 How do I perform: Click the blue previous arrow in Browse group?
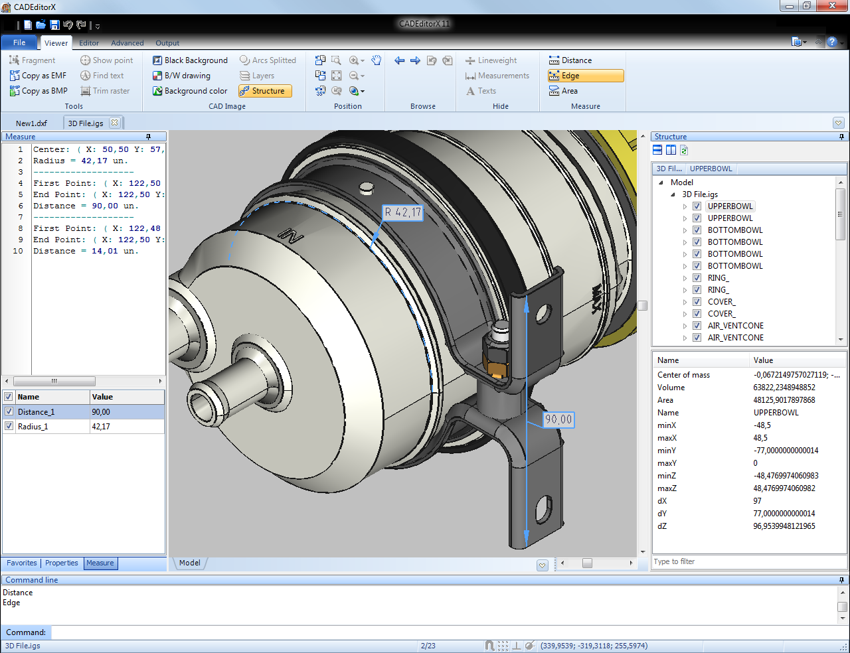pos(399,60)
